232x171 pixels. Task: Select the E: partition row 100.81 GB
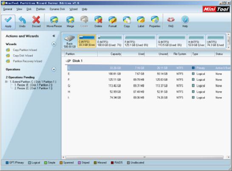tap(149, 74)
